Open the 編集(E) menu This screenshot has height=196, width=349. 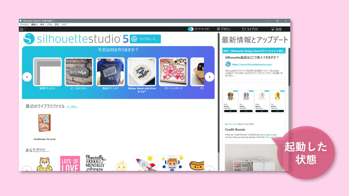34,24
